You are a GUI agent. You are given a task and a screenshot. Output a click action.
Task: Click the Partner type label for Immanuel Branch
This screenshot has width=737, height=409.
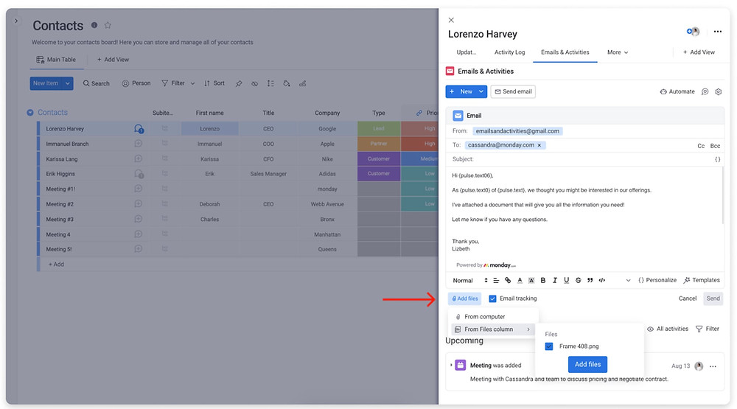click(x=378, y=144)
